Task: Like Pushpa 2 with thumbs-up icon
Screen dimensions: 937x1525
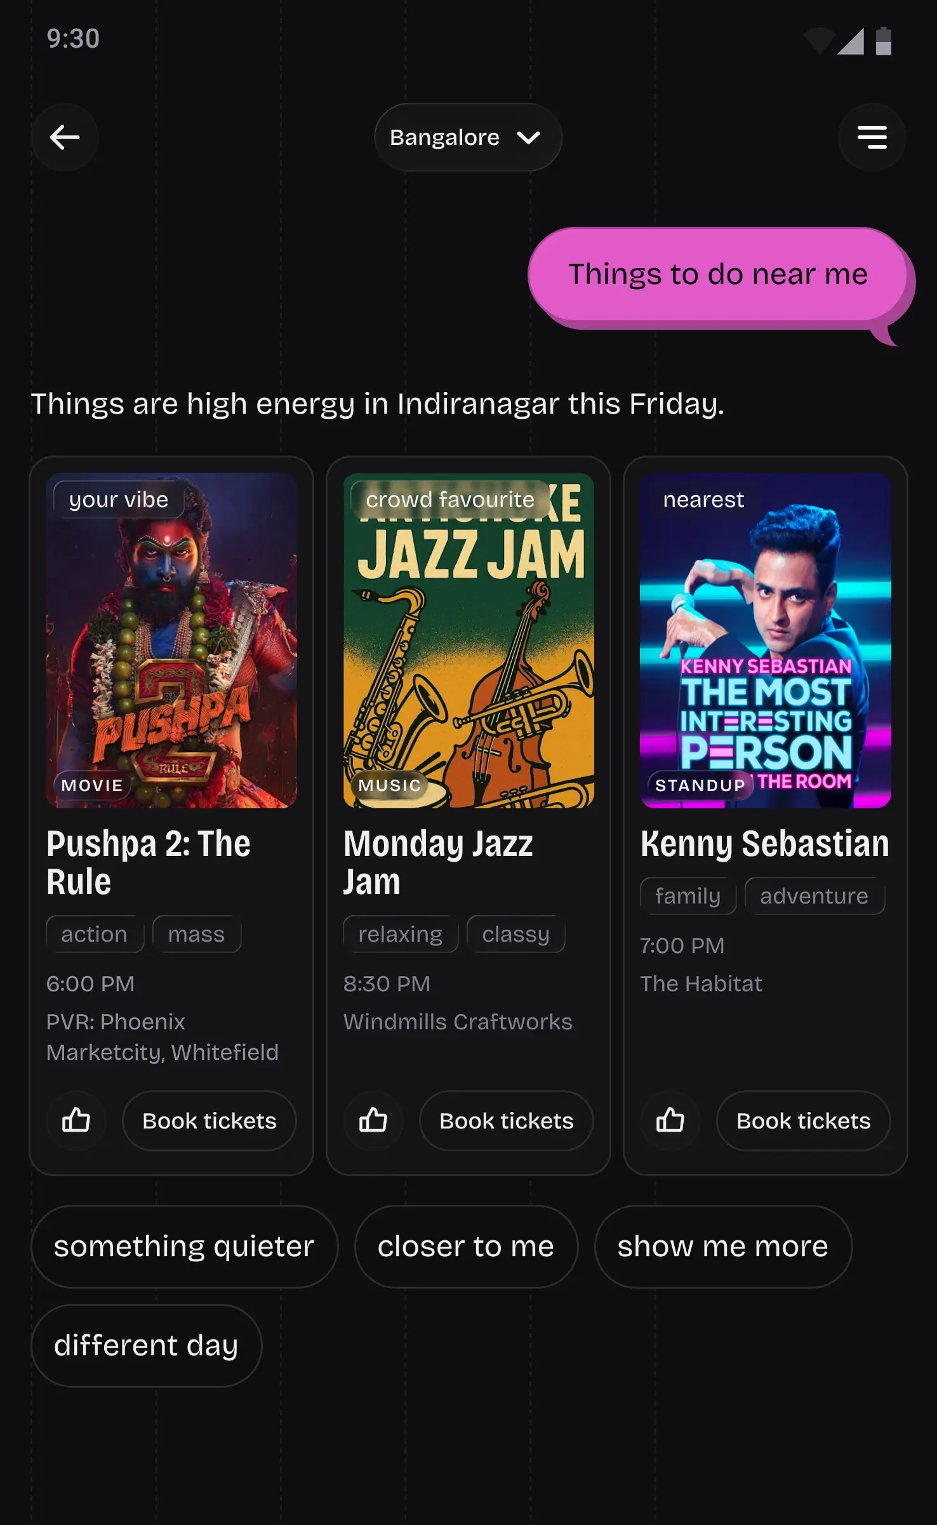Action: [76, 1120]
